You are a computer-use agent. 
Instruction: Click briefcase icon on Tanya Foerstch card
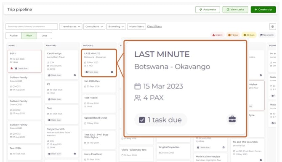pyautogui.click(x=75, y=154)
